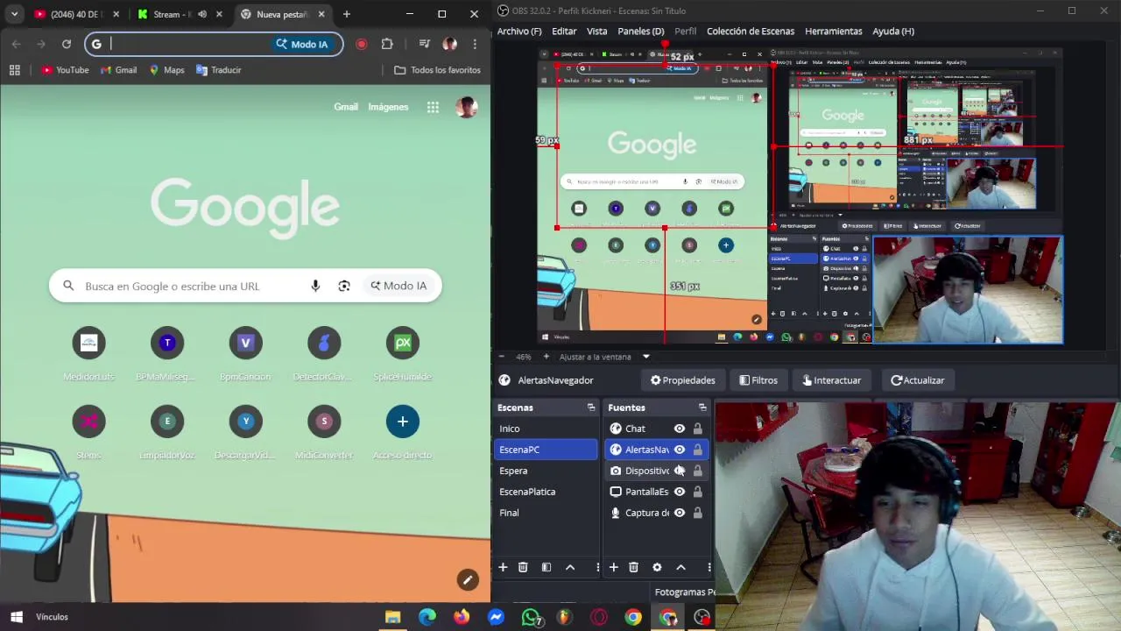Toggle visibility of the Captura de audio source
The height and width of the screenshot is (631, 1121).
679,513
